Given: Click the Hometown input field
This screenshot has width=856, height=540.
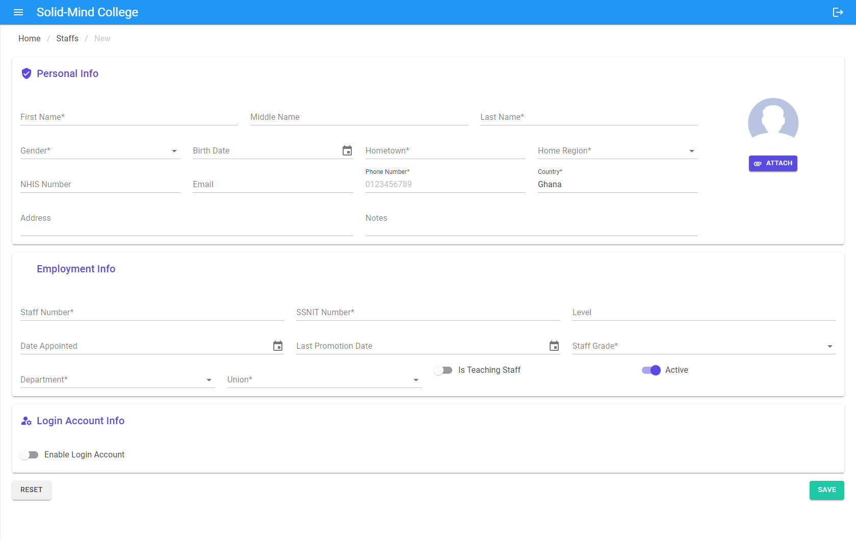Looking at the screenshot, I should click(x=446, y=151).
